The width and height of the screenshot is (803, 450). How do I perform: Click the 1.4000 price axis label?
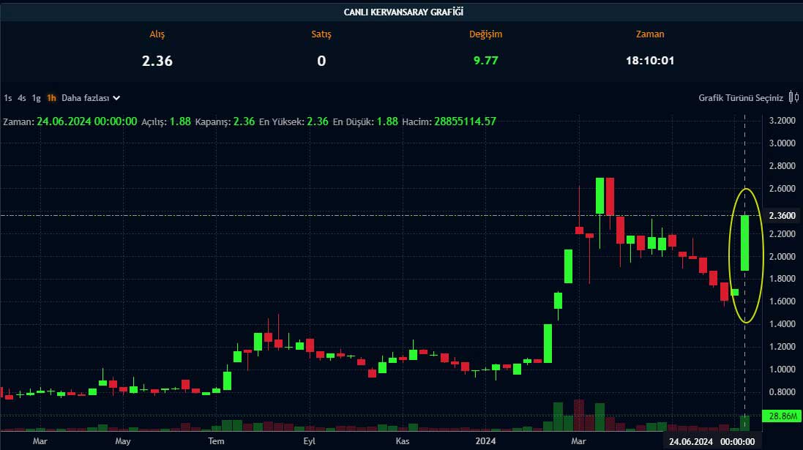(782, 323)
